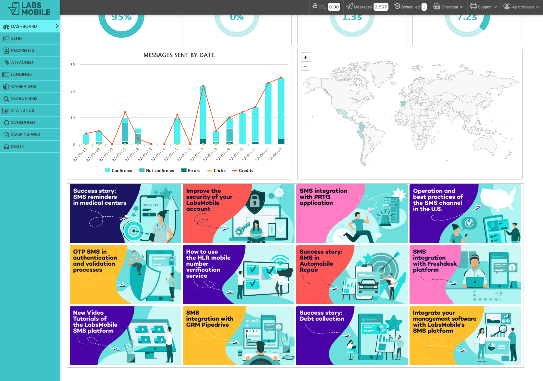This screenshot has width=543, height=381.
Task: Expand the Checkout dropdown arrow
Action: pos(462,7)
